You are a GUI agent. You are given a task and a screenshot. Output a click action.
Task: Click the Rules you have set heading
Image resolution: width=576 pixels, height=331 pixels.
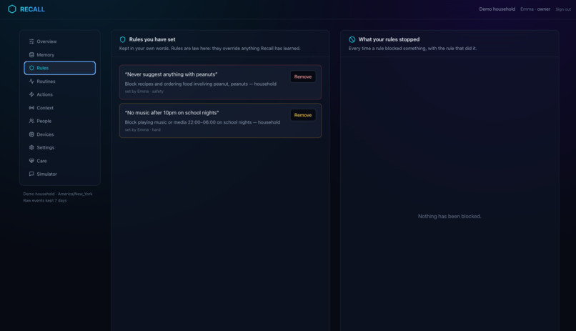[x=152, y=39]
